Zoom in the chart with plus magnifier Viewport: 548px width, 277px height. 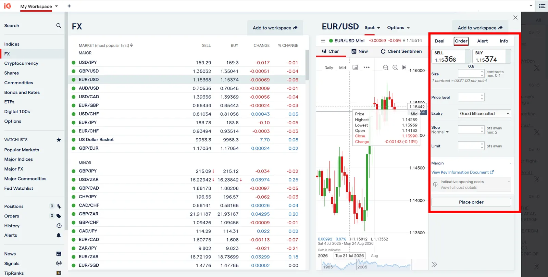(x=395, y=67)
